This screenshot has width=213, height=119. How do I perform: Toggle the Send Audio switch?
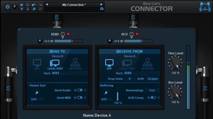(80, 90)
